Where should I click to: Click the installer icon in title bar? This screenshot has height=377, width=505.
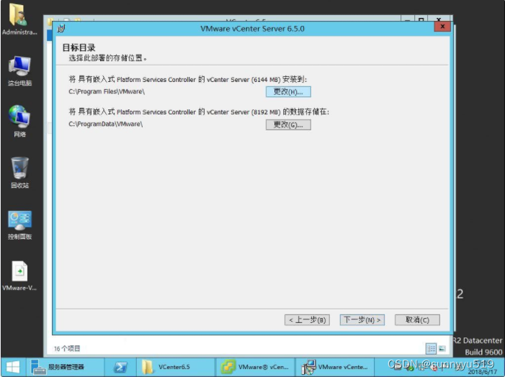[x=61, y=29]
